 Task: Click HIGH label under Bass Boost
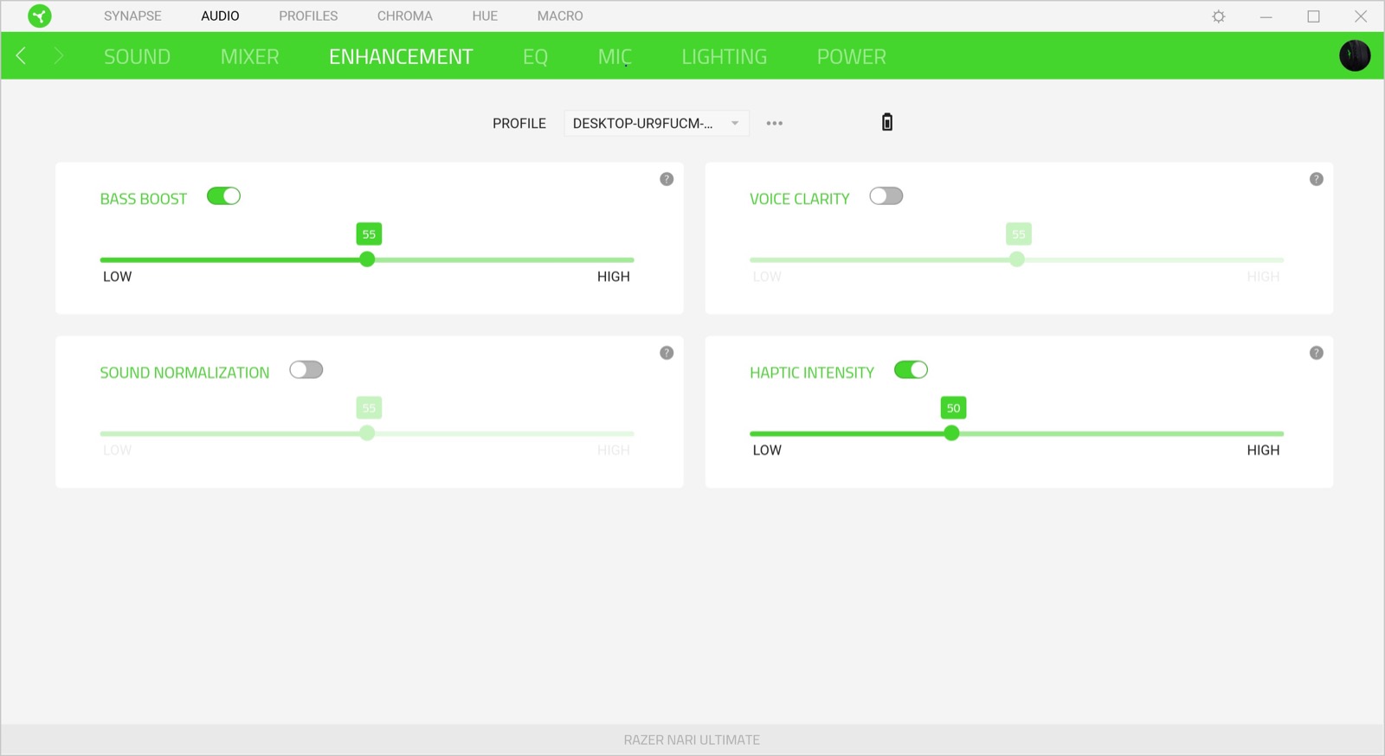[x=614, y=277]
